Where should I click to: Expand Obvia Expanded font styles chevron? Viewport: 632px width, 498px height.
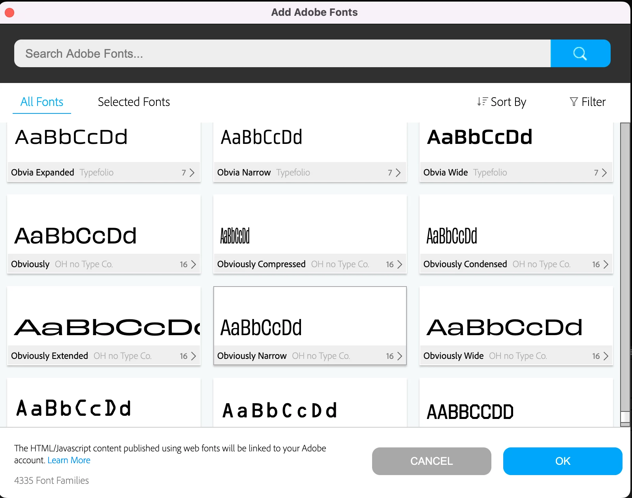pyautogui.click(x=192, y=173)
